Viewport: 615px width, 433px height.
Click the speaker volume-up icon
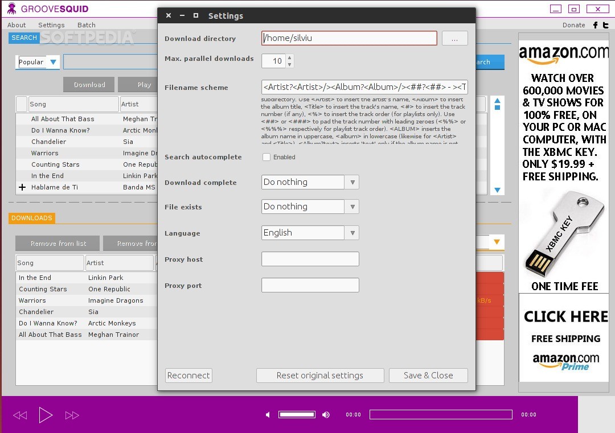pos(326,415)
